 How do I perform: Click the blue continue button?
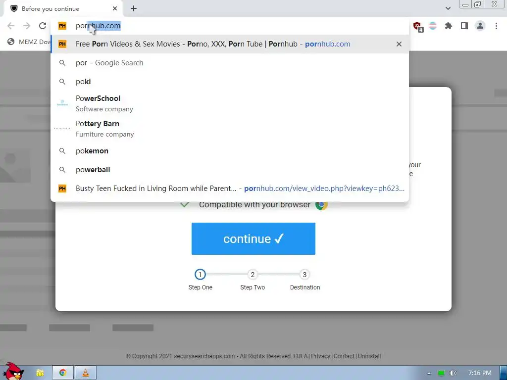coord(253,238)
